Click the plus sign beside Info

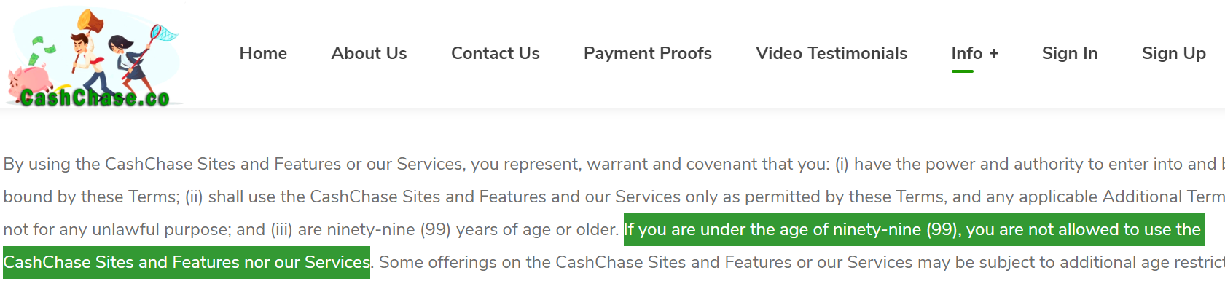[x=994, y=53]
